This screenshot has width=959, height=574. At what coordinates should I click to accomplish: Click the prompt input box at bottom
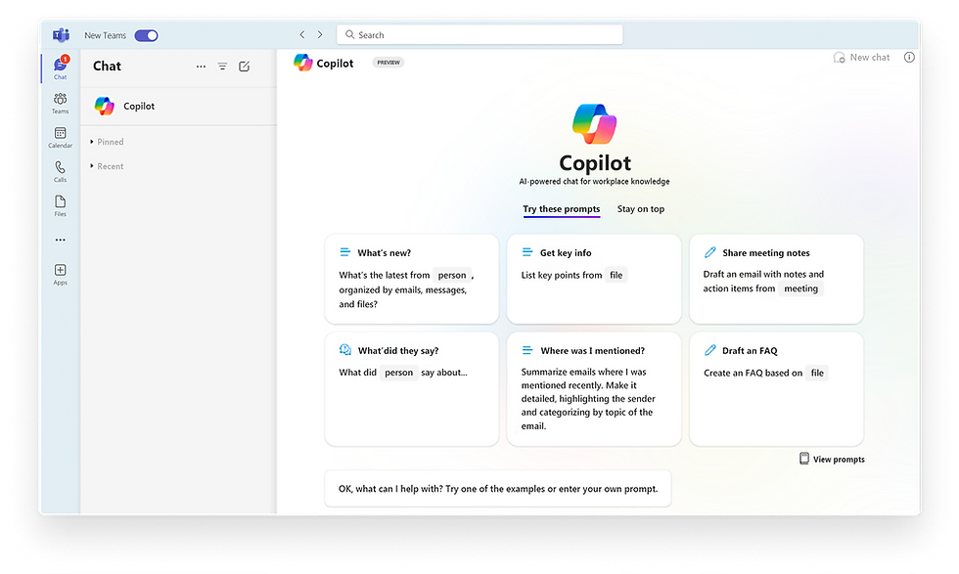click(498, 488)
